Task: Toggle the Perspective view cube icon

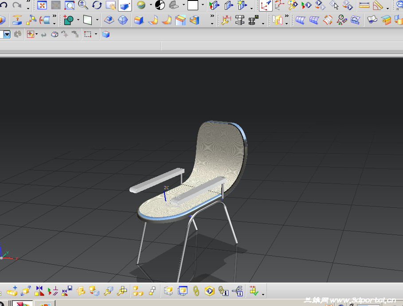Action: click(125, 5)
